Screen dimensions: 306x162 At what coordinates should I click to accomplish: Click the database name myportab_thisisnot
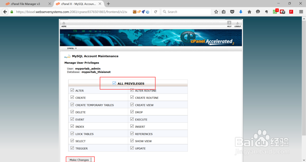[x=96, y=72]
